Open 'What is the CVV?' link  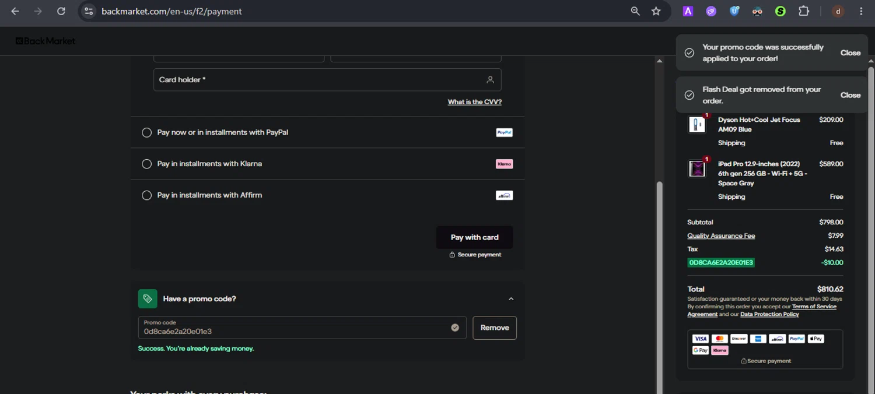coord(474,102)
